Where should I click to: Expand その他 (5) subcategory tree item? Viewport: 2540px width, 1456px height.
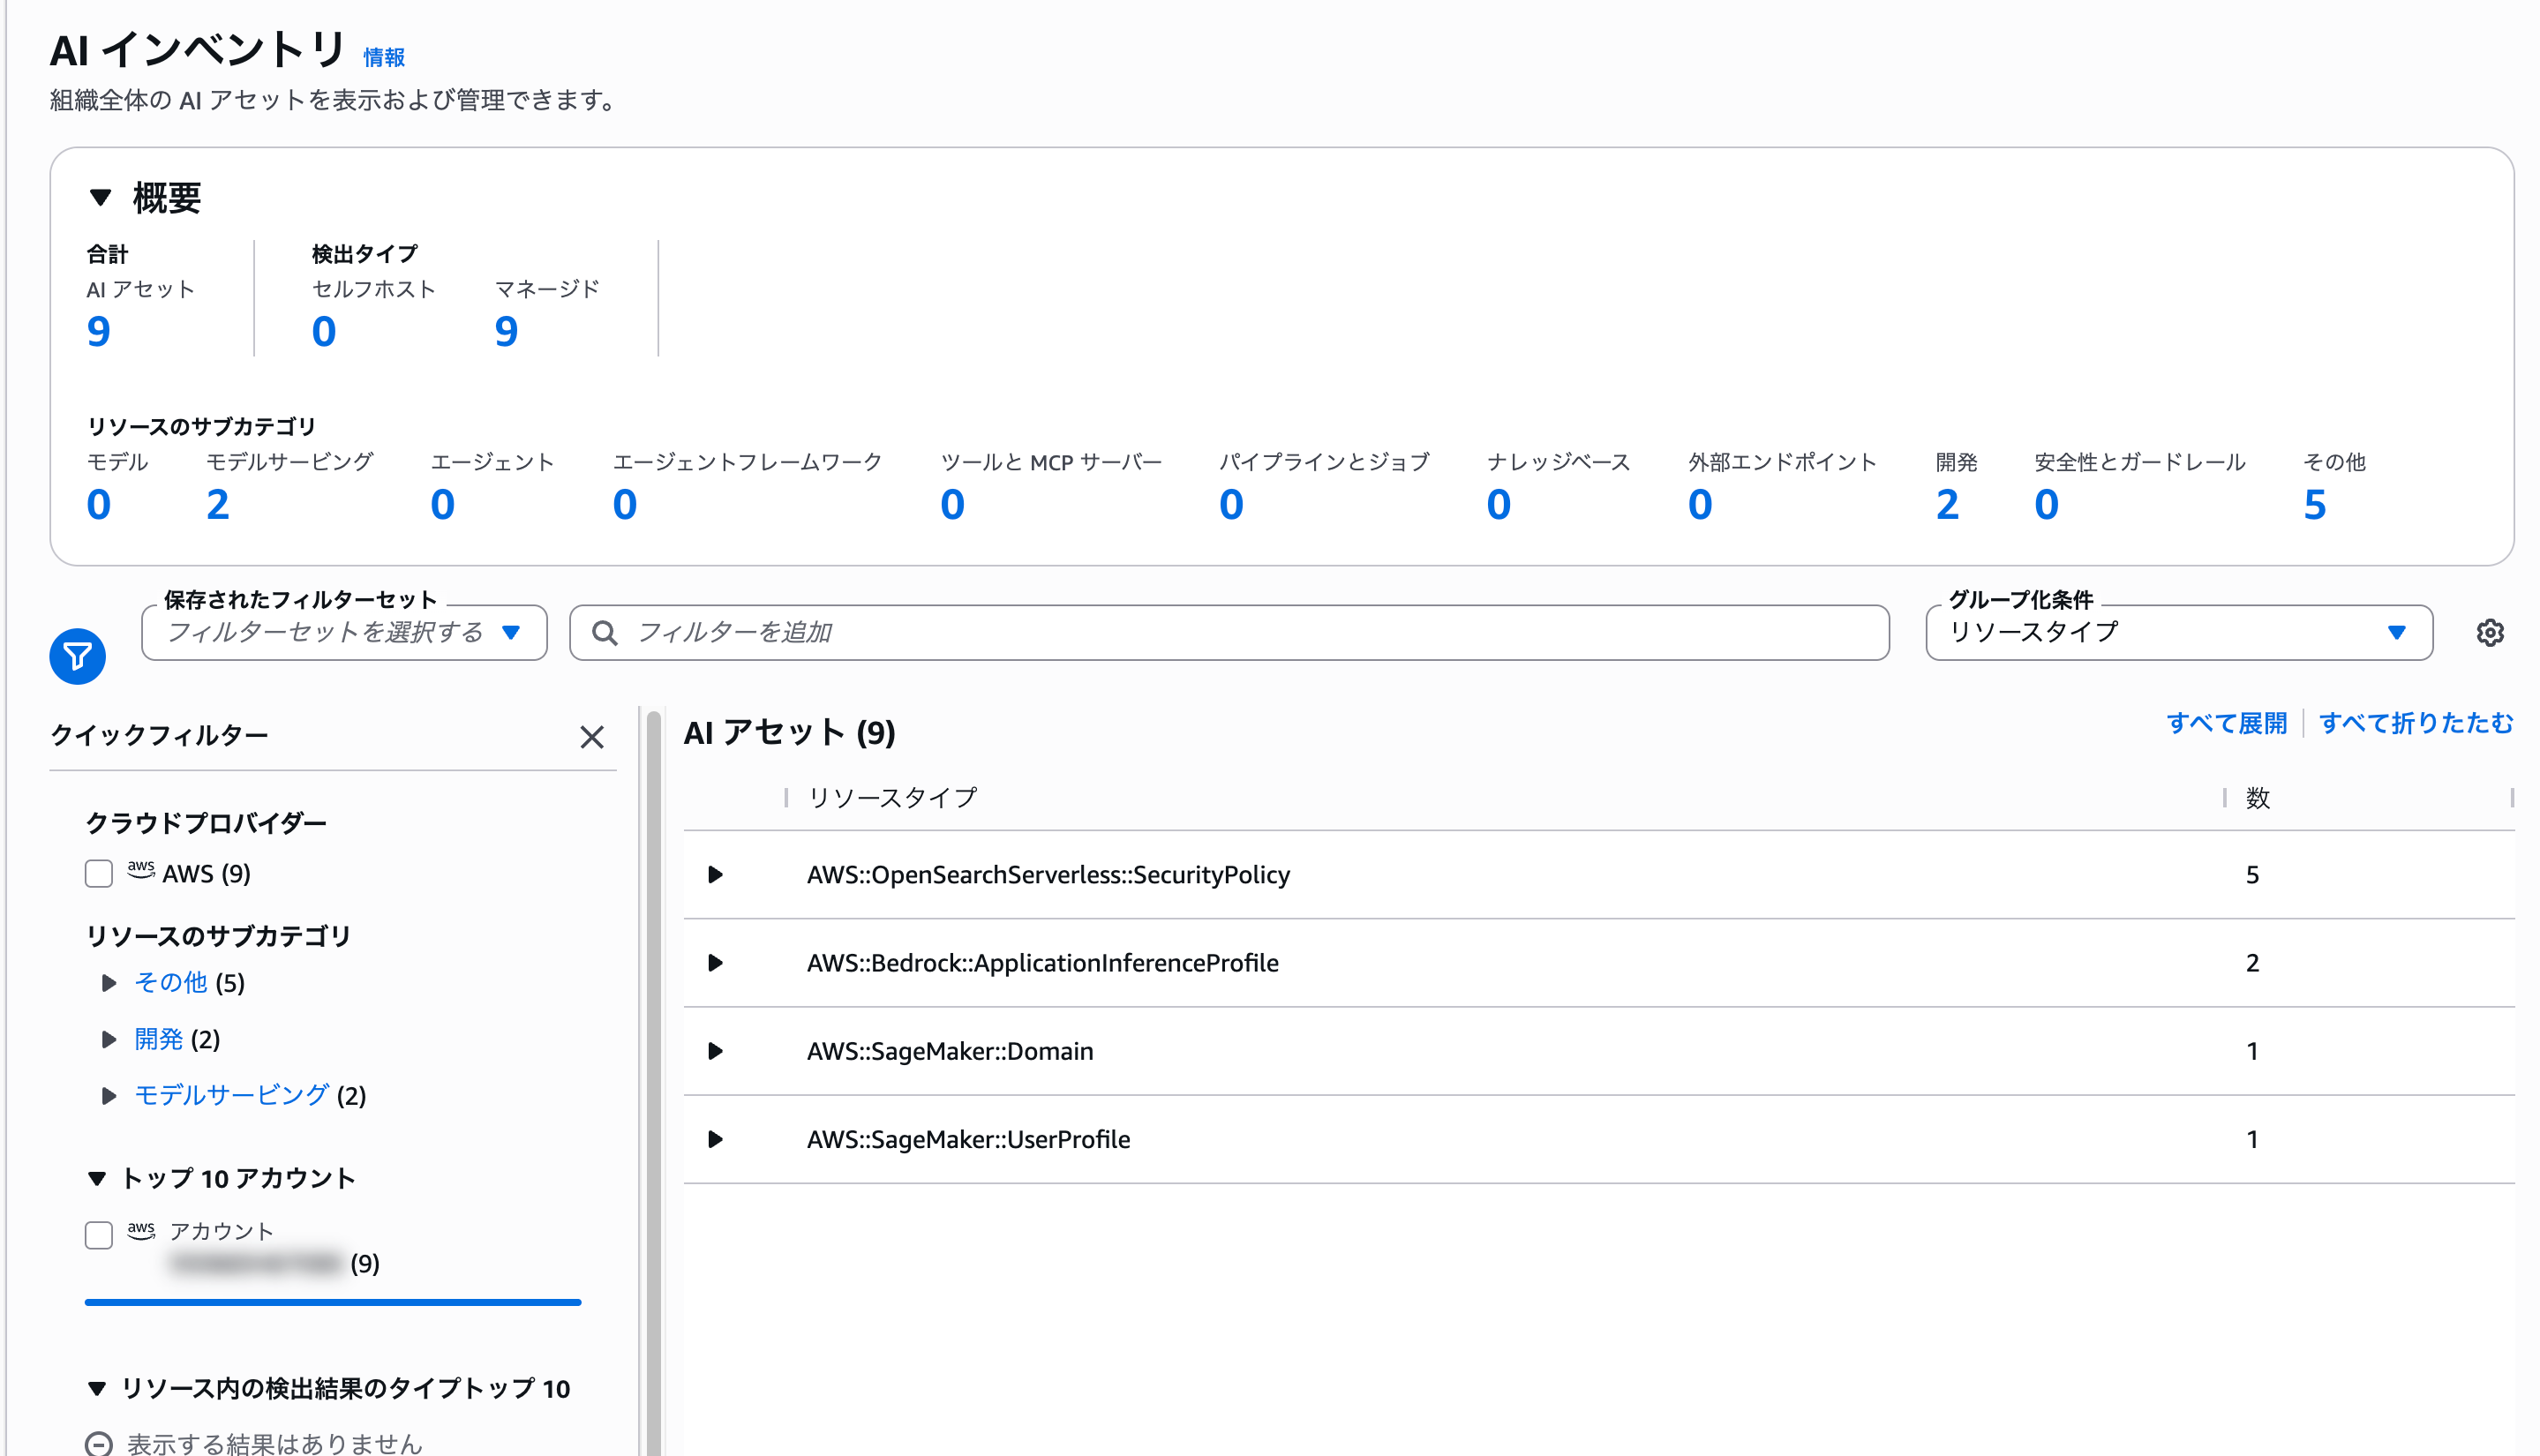(109, 983)
